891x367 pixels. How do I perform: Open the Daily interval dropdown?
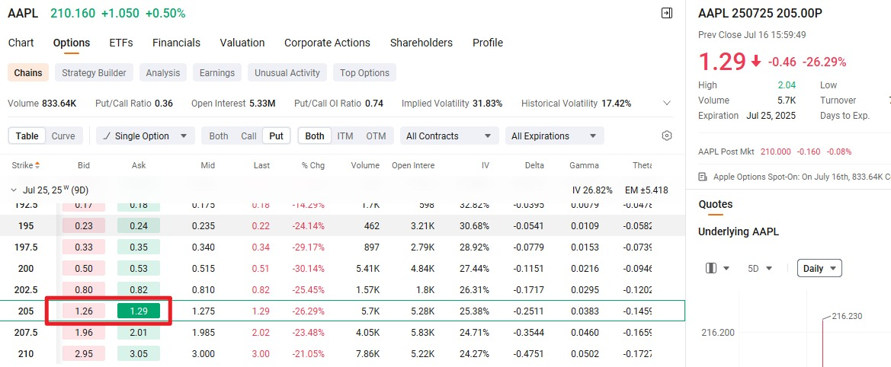[819, 268]
